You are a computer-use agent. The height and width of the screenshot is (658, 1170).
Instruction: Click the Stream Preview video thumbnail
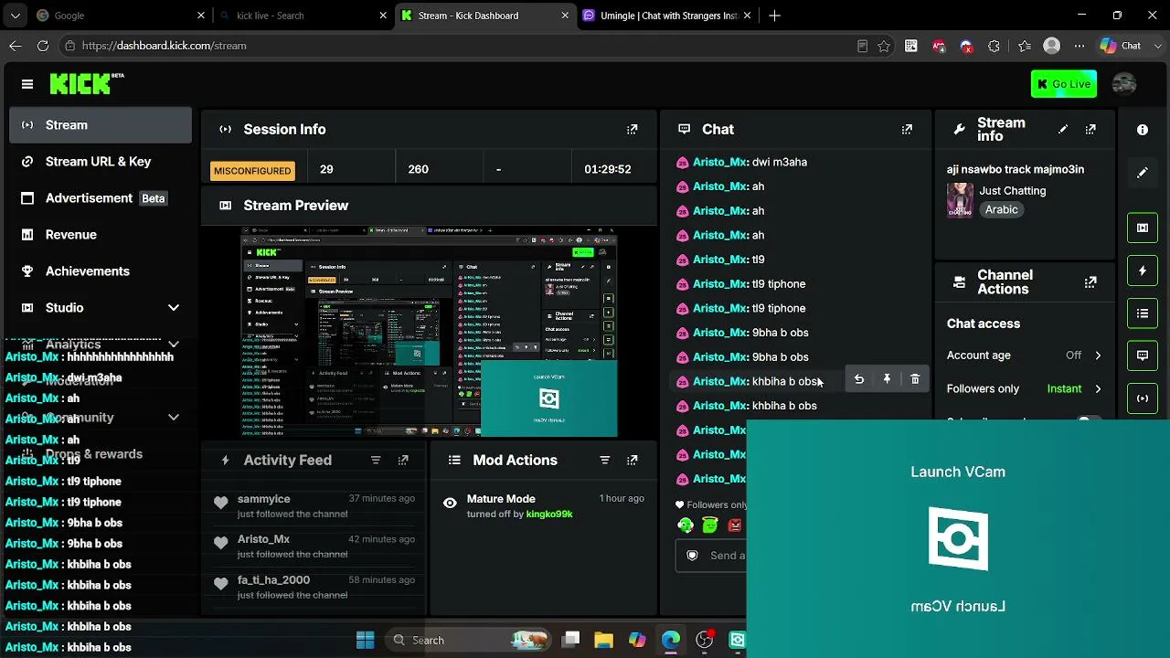pos(429,333)
